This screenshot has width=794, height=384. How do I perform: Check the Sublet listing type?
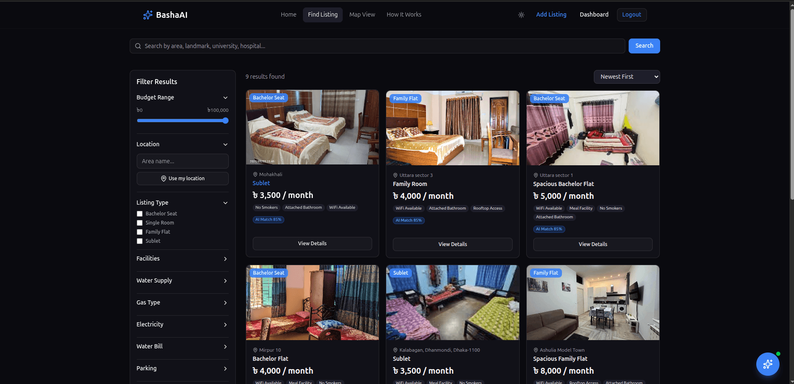point(140,241)
